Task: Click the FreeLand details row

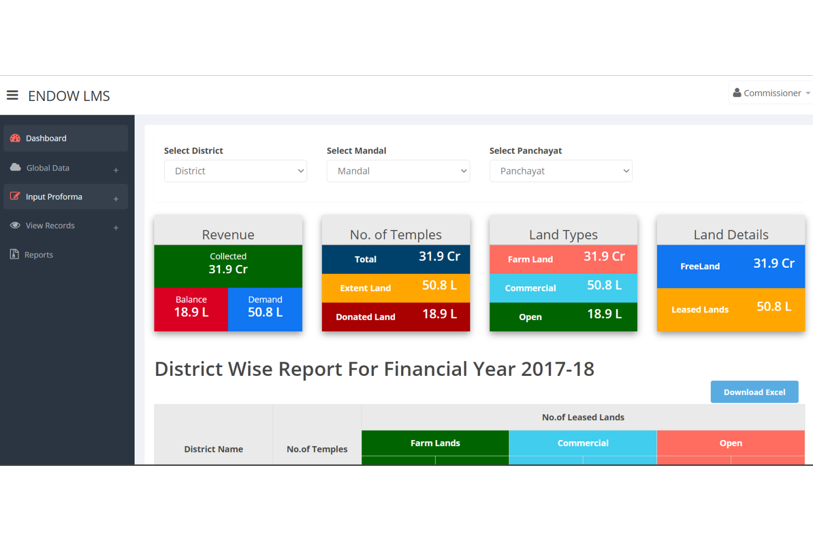Action: (x=731, y=267)
